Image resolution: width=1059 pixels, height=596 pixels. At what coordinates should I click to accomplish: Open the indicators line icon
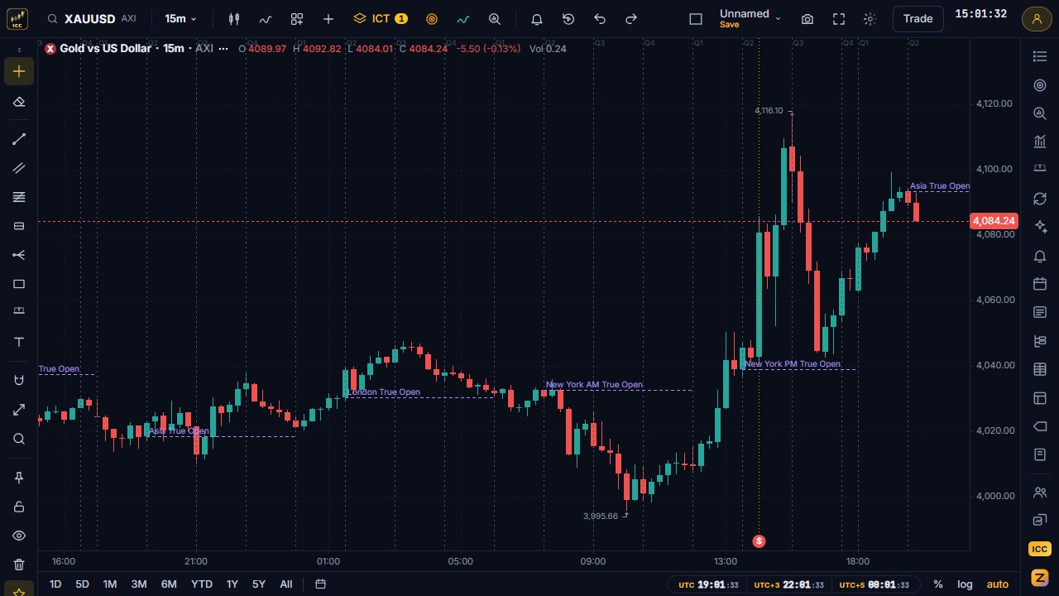(265, 18)
